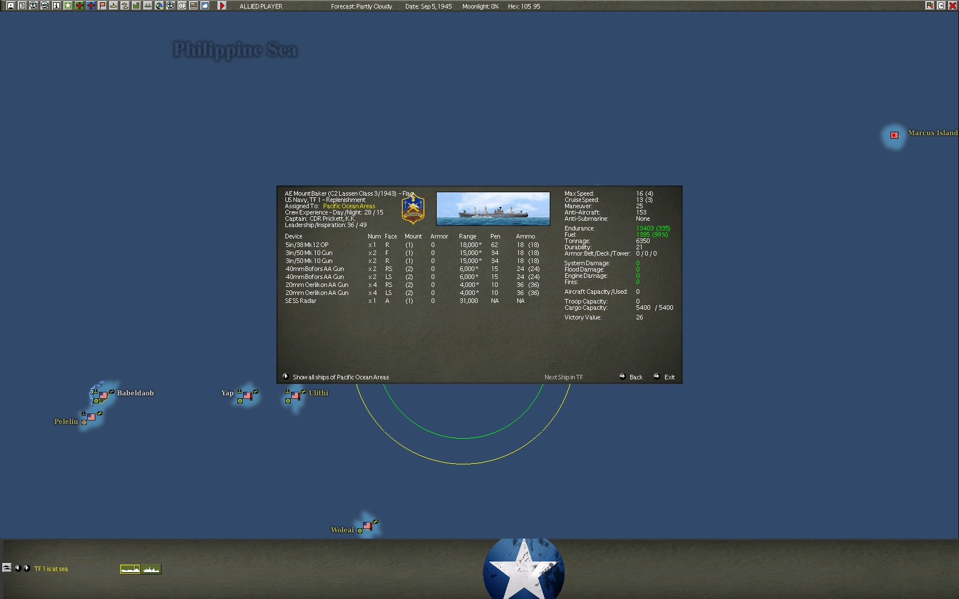Select the Peleliu base flag on map
Image resolution: width=959 pixels, height=599 pixels.
[91, 417]
